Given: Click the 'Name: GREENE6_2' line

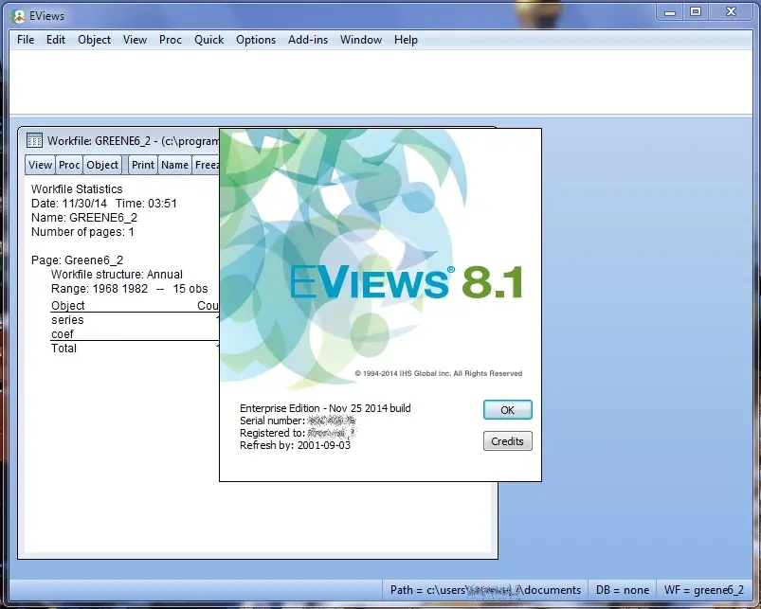Looking at the screenshot, I should click(84, 218).
